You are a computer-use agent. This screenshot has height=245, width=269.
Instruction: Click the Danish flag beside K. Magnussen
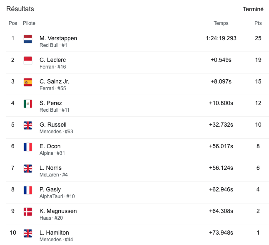[x=28, y=212]
